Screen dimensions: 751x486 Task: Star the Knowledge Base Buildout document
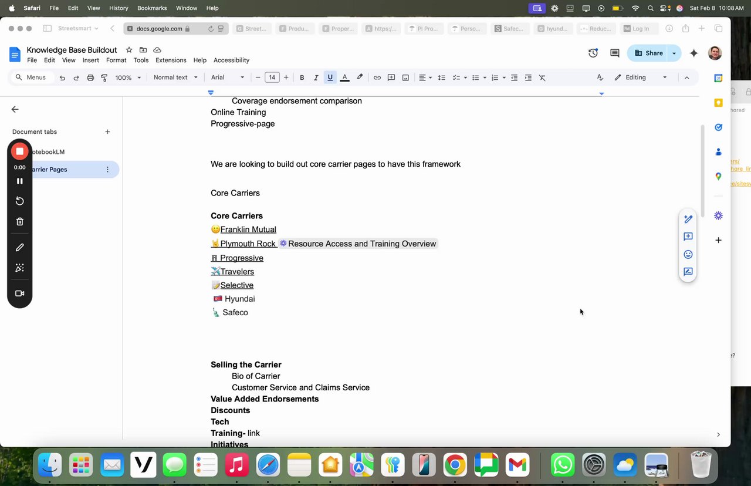pos(129,50)
